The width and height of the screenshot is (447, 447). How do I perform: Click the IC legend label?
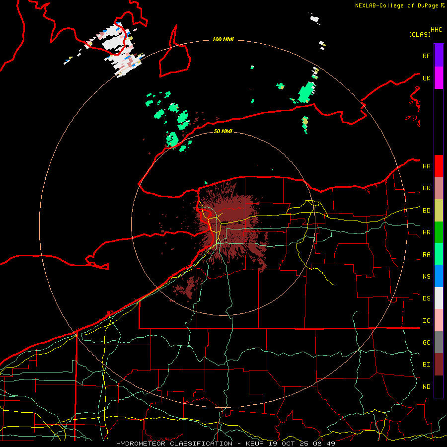(x=426, y=320)
